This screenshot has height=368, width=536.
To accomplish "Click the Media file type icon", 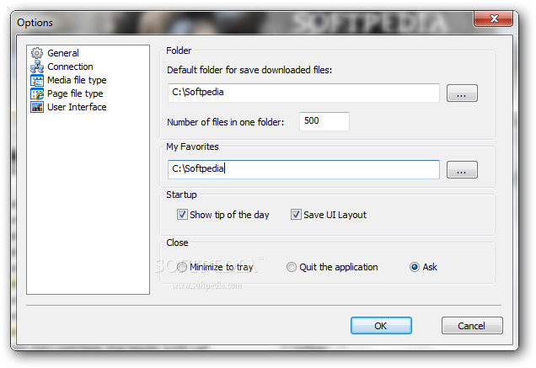I will [37, 80].
